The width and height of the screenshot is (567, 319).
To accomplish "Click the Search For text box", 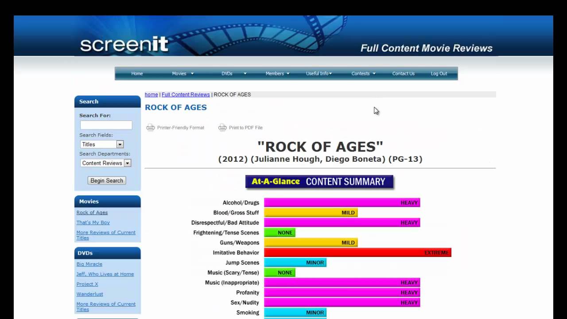I will (106, 125).
